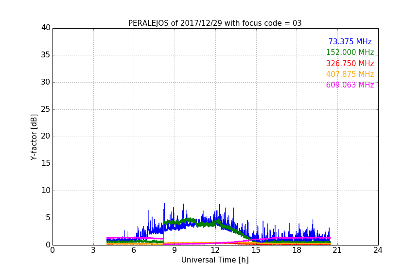Viewport: 420px width, 280px height.
Task: Click the x-axis tick value 3
Action: 93,250
